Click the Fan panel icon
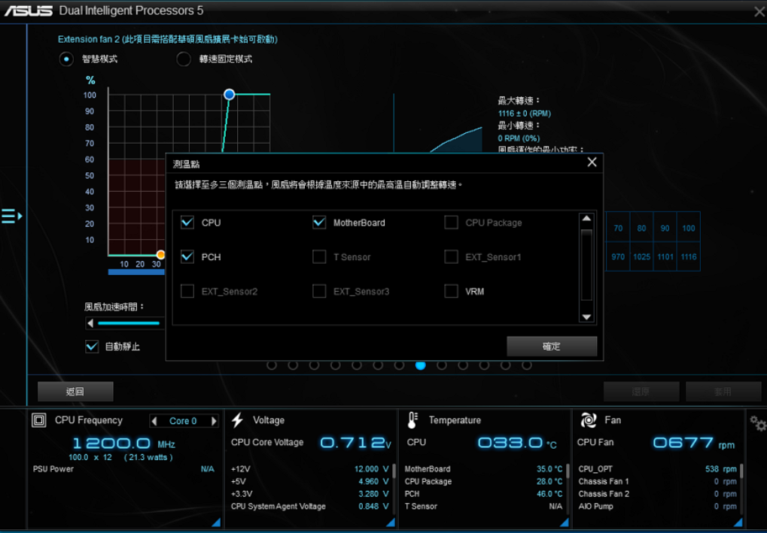The width and height of the screenshot is (767, 533). (x=589, y=420)
